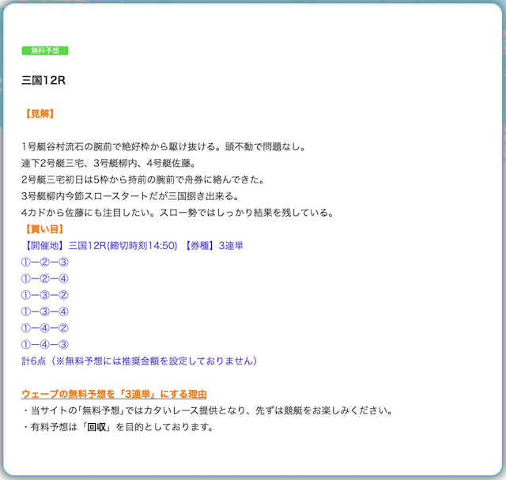The image size is (506, 480).
Task: Click the orange 【見解】 heading
Action: coord(40,114)
